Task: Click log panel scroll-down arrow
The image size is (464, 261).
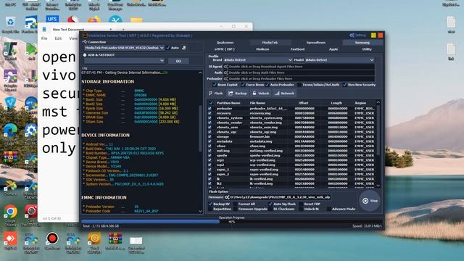Action: [200, 211]
